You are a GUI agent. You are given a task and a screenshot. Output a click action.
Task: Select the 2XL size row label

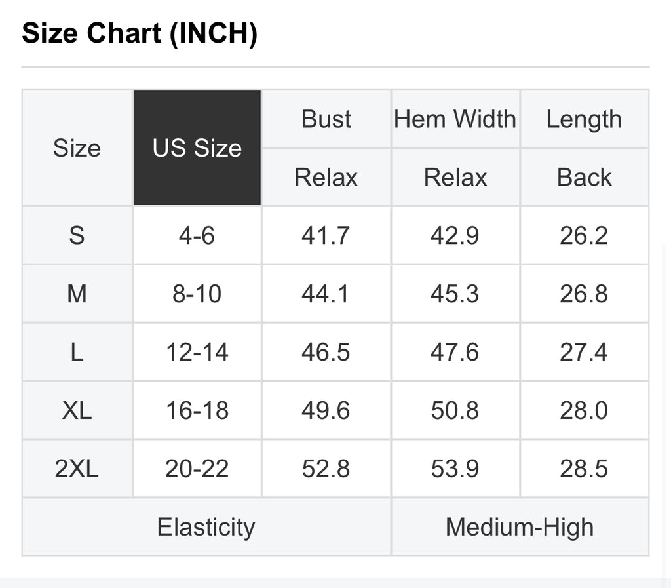(77, 468)
